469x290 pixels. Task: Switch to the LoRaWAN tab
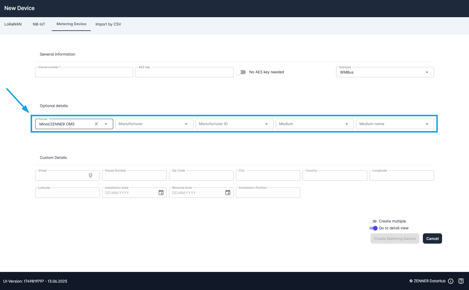point(13,24)
